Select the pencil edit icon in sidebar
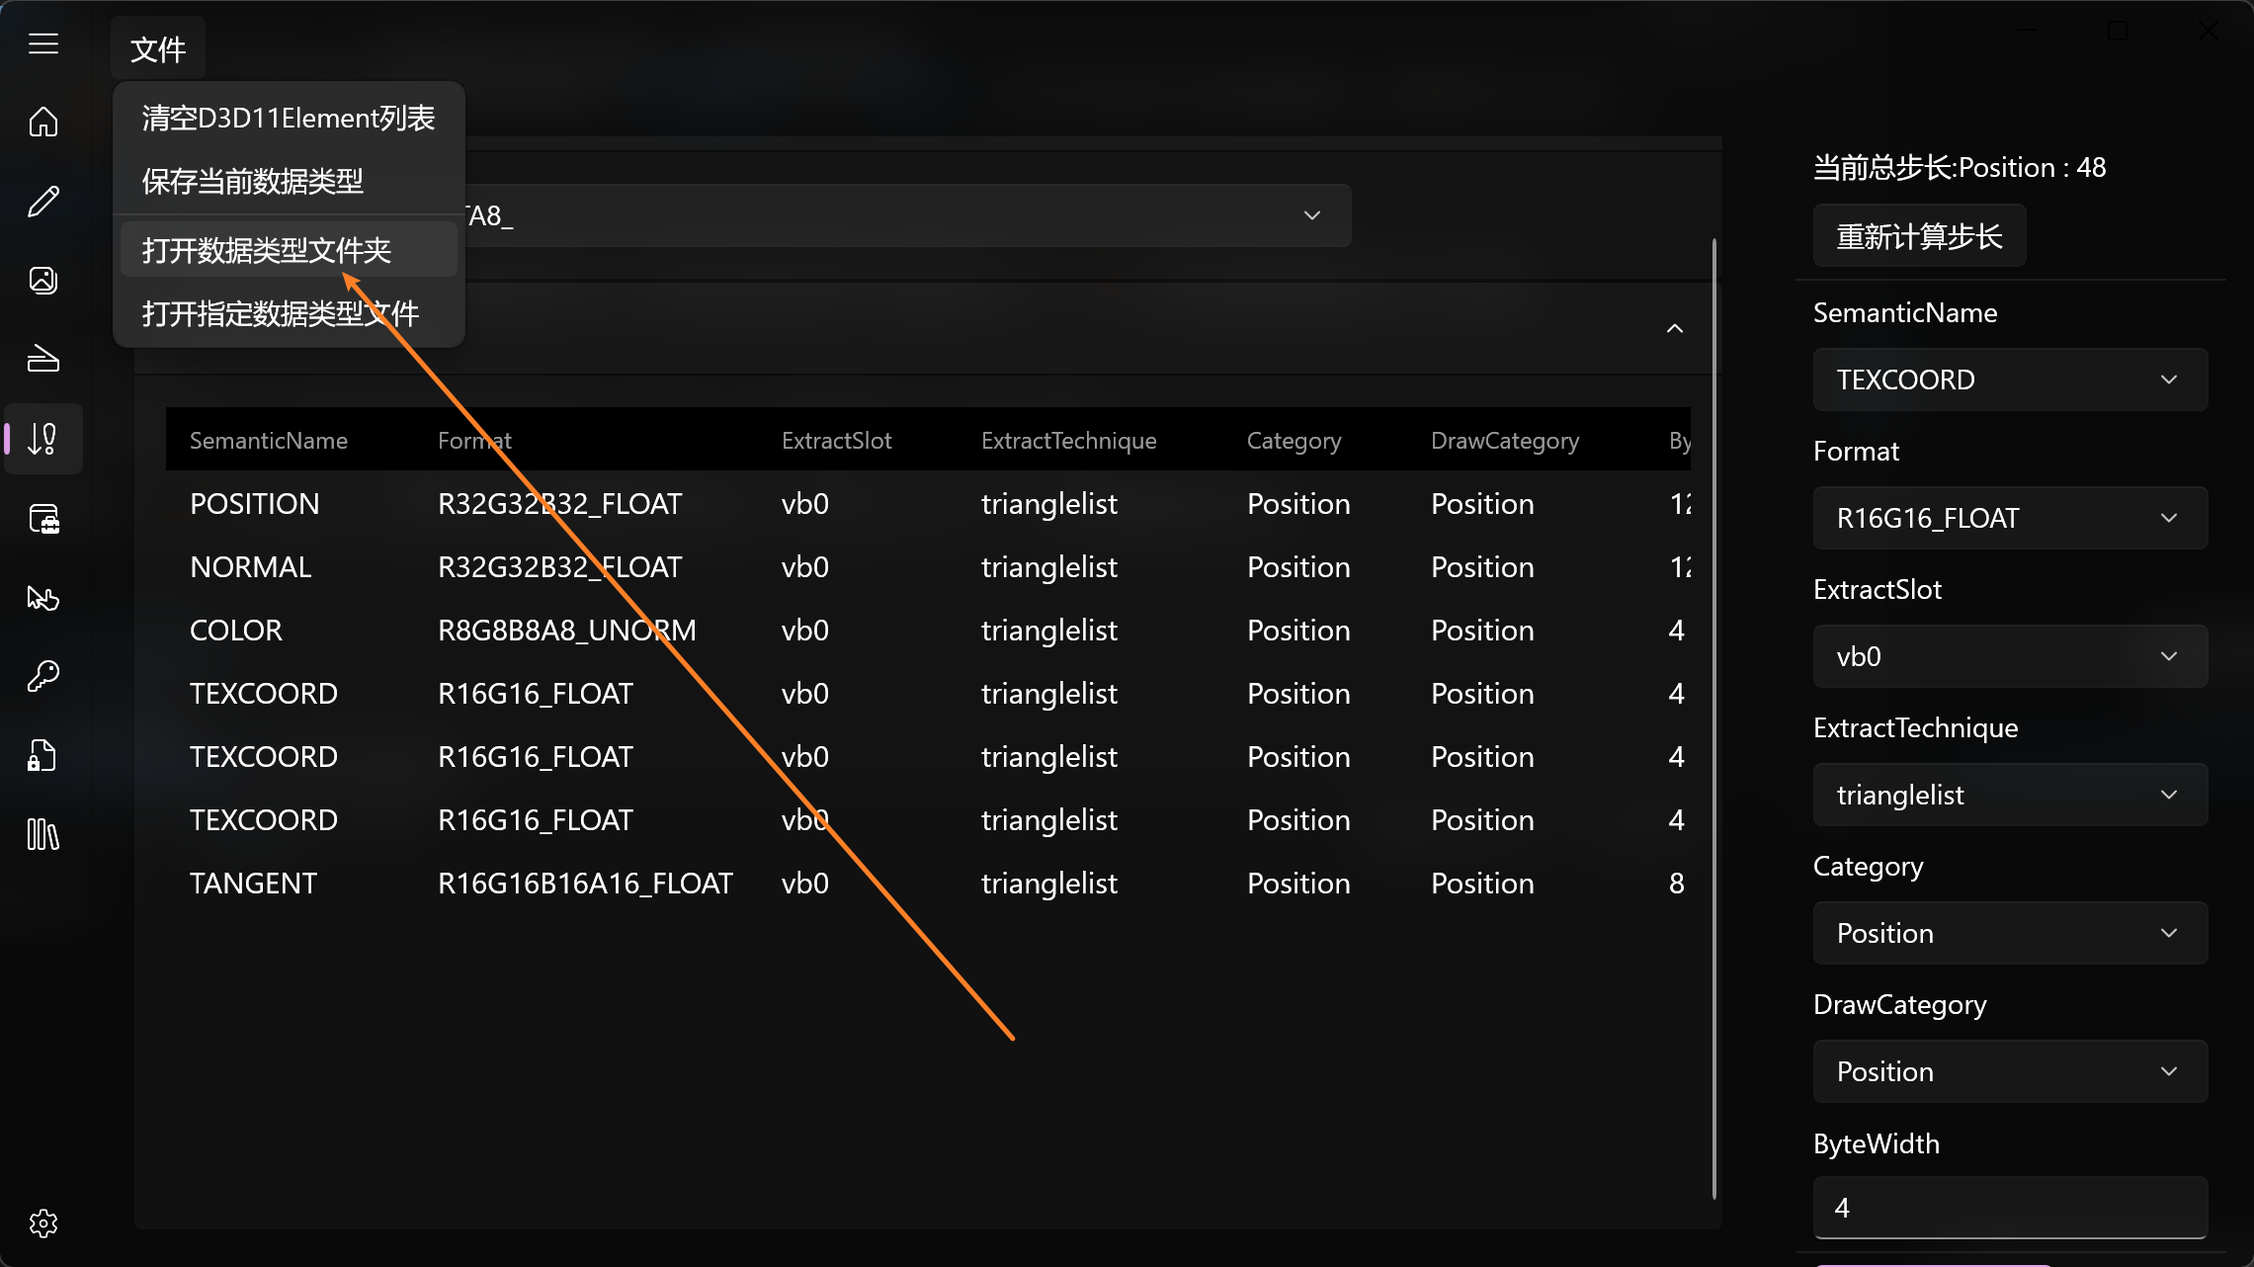This screenshot has height=1267, width=2254. 43,202
